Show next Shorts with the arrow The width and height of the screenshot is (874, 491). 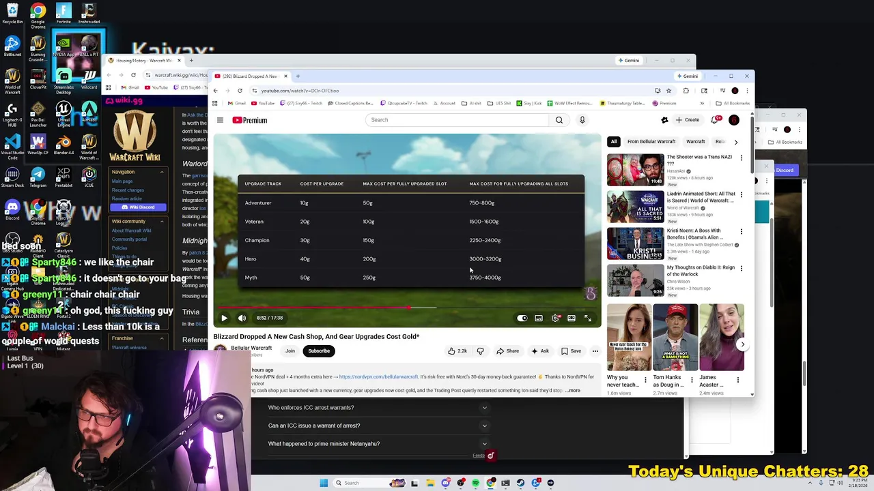point(743,344)
